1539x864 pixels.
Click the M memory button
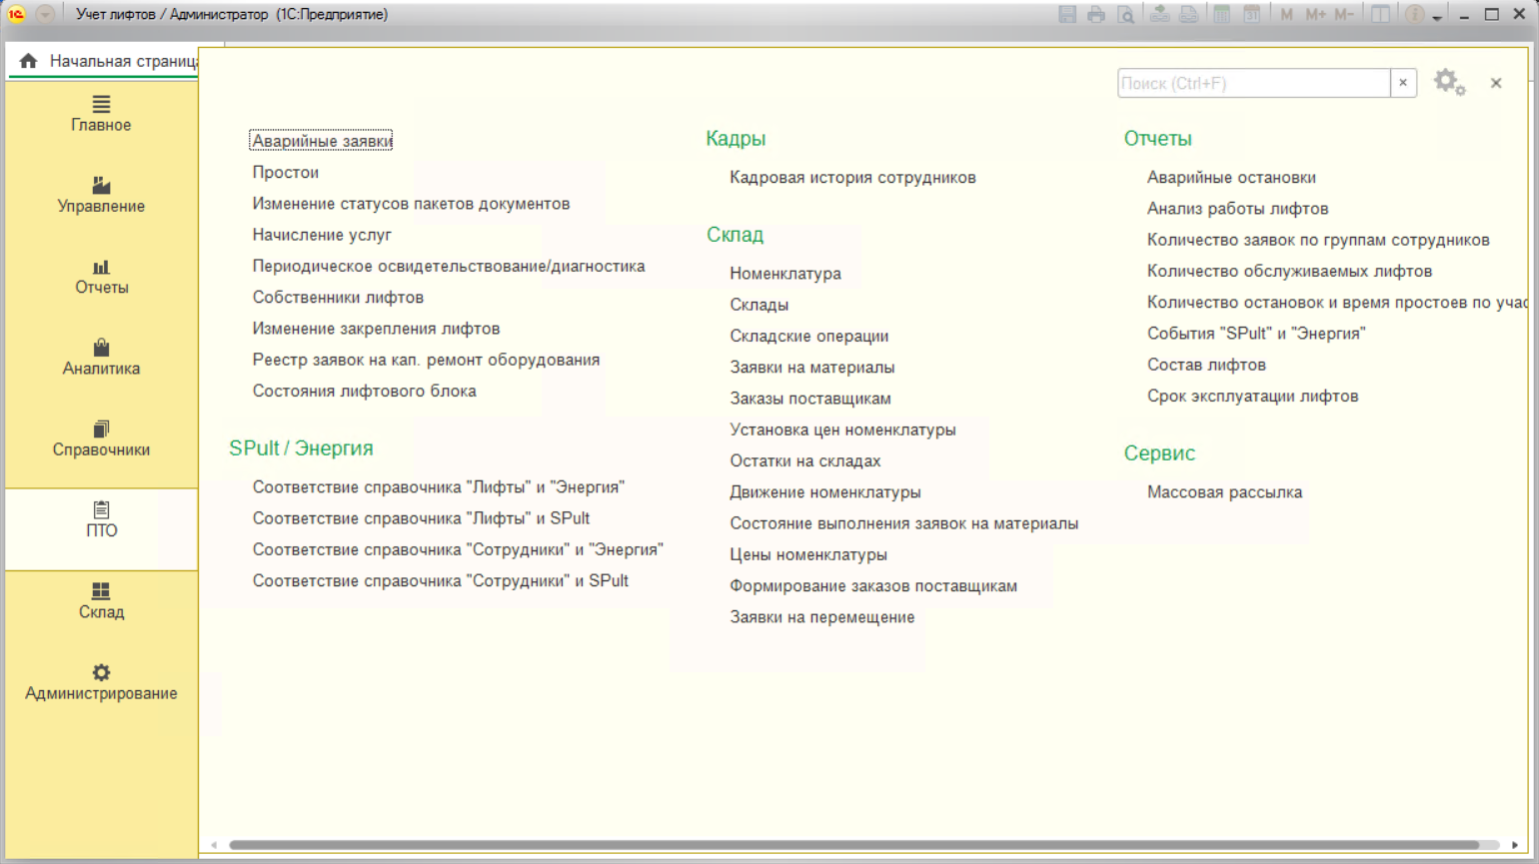tap(1286, 14)
